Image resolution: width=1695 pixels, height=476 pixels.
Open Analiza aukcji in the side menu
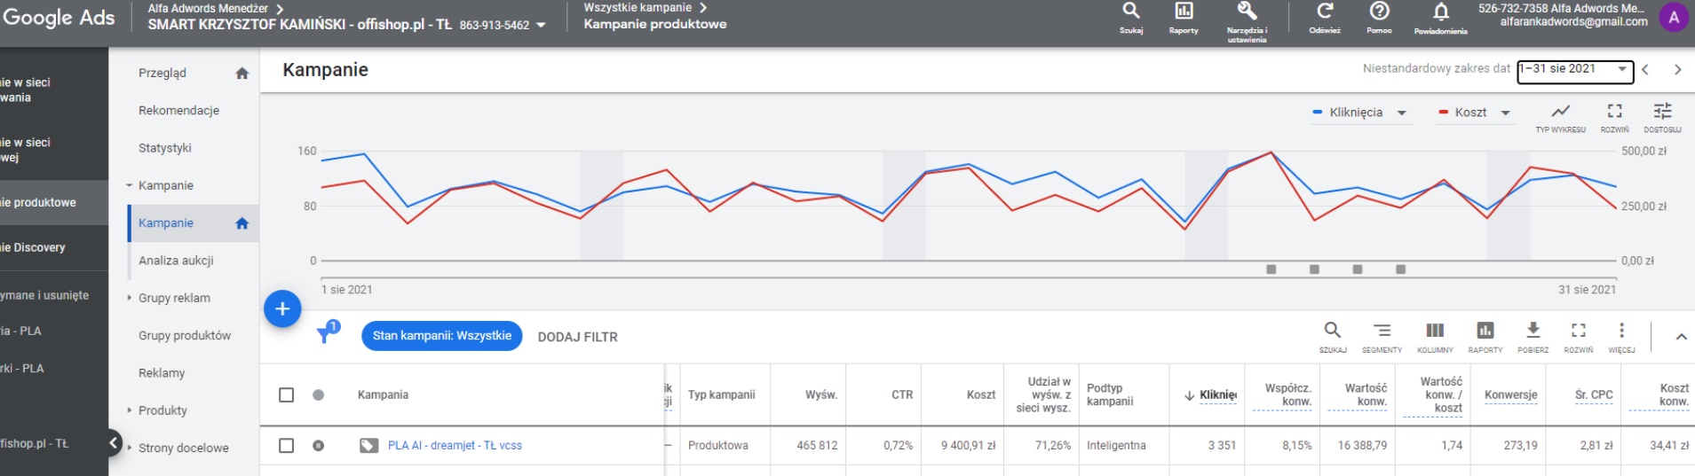pos(176,261)
